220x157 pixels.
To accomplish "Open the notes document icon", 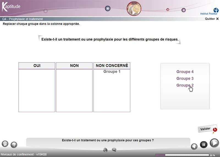I will (x=5, y=144).
